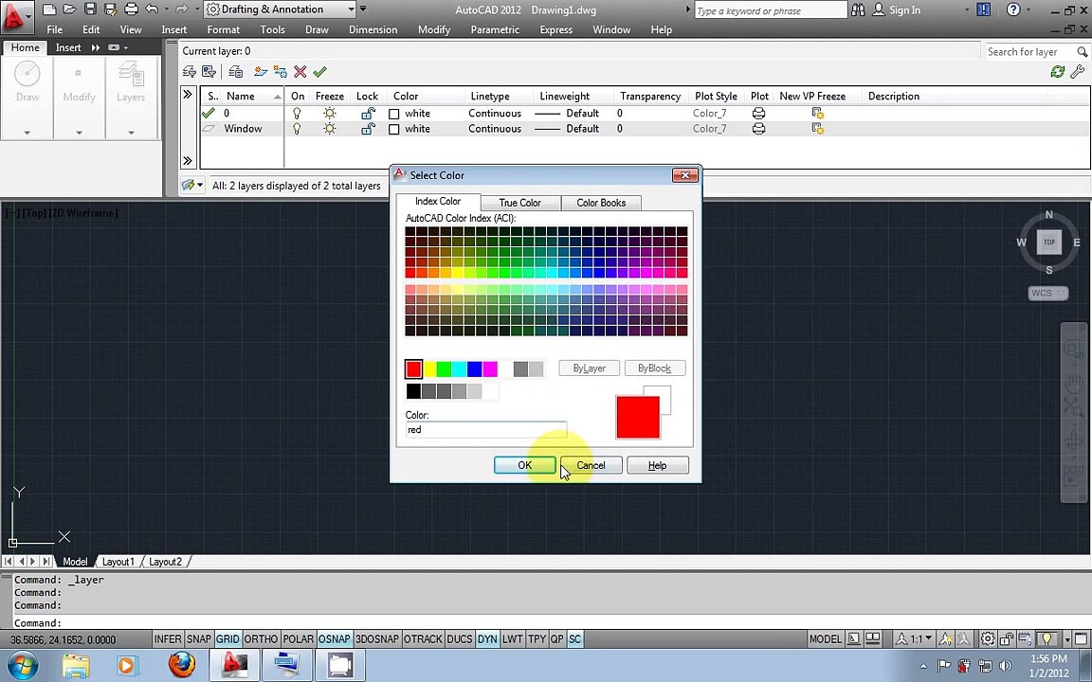Screen dimensions: 1092x682
Task: Click the New Property Filter icon
Action: pyautogui.click(x=189, y=72)
